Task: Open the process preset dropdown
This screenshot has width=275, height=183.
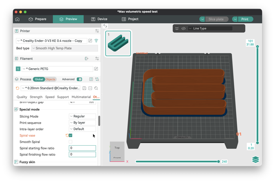Action: [x=51, y=88]
